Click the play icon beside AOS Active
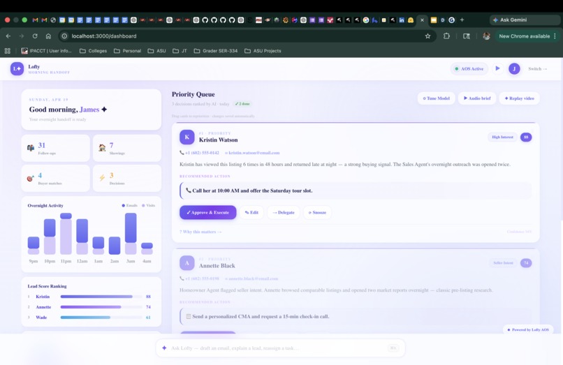 pos(497,68)
